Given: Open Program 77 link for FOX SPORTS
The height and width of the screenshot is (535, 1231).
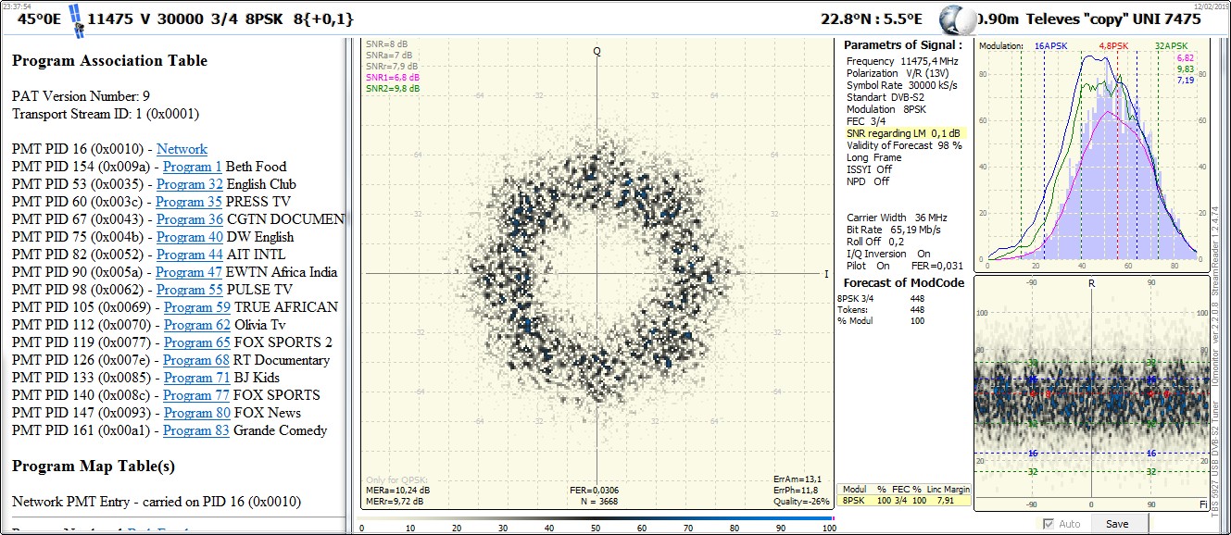Looking at the screenshot, I should click(196, 395).
